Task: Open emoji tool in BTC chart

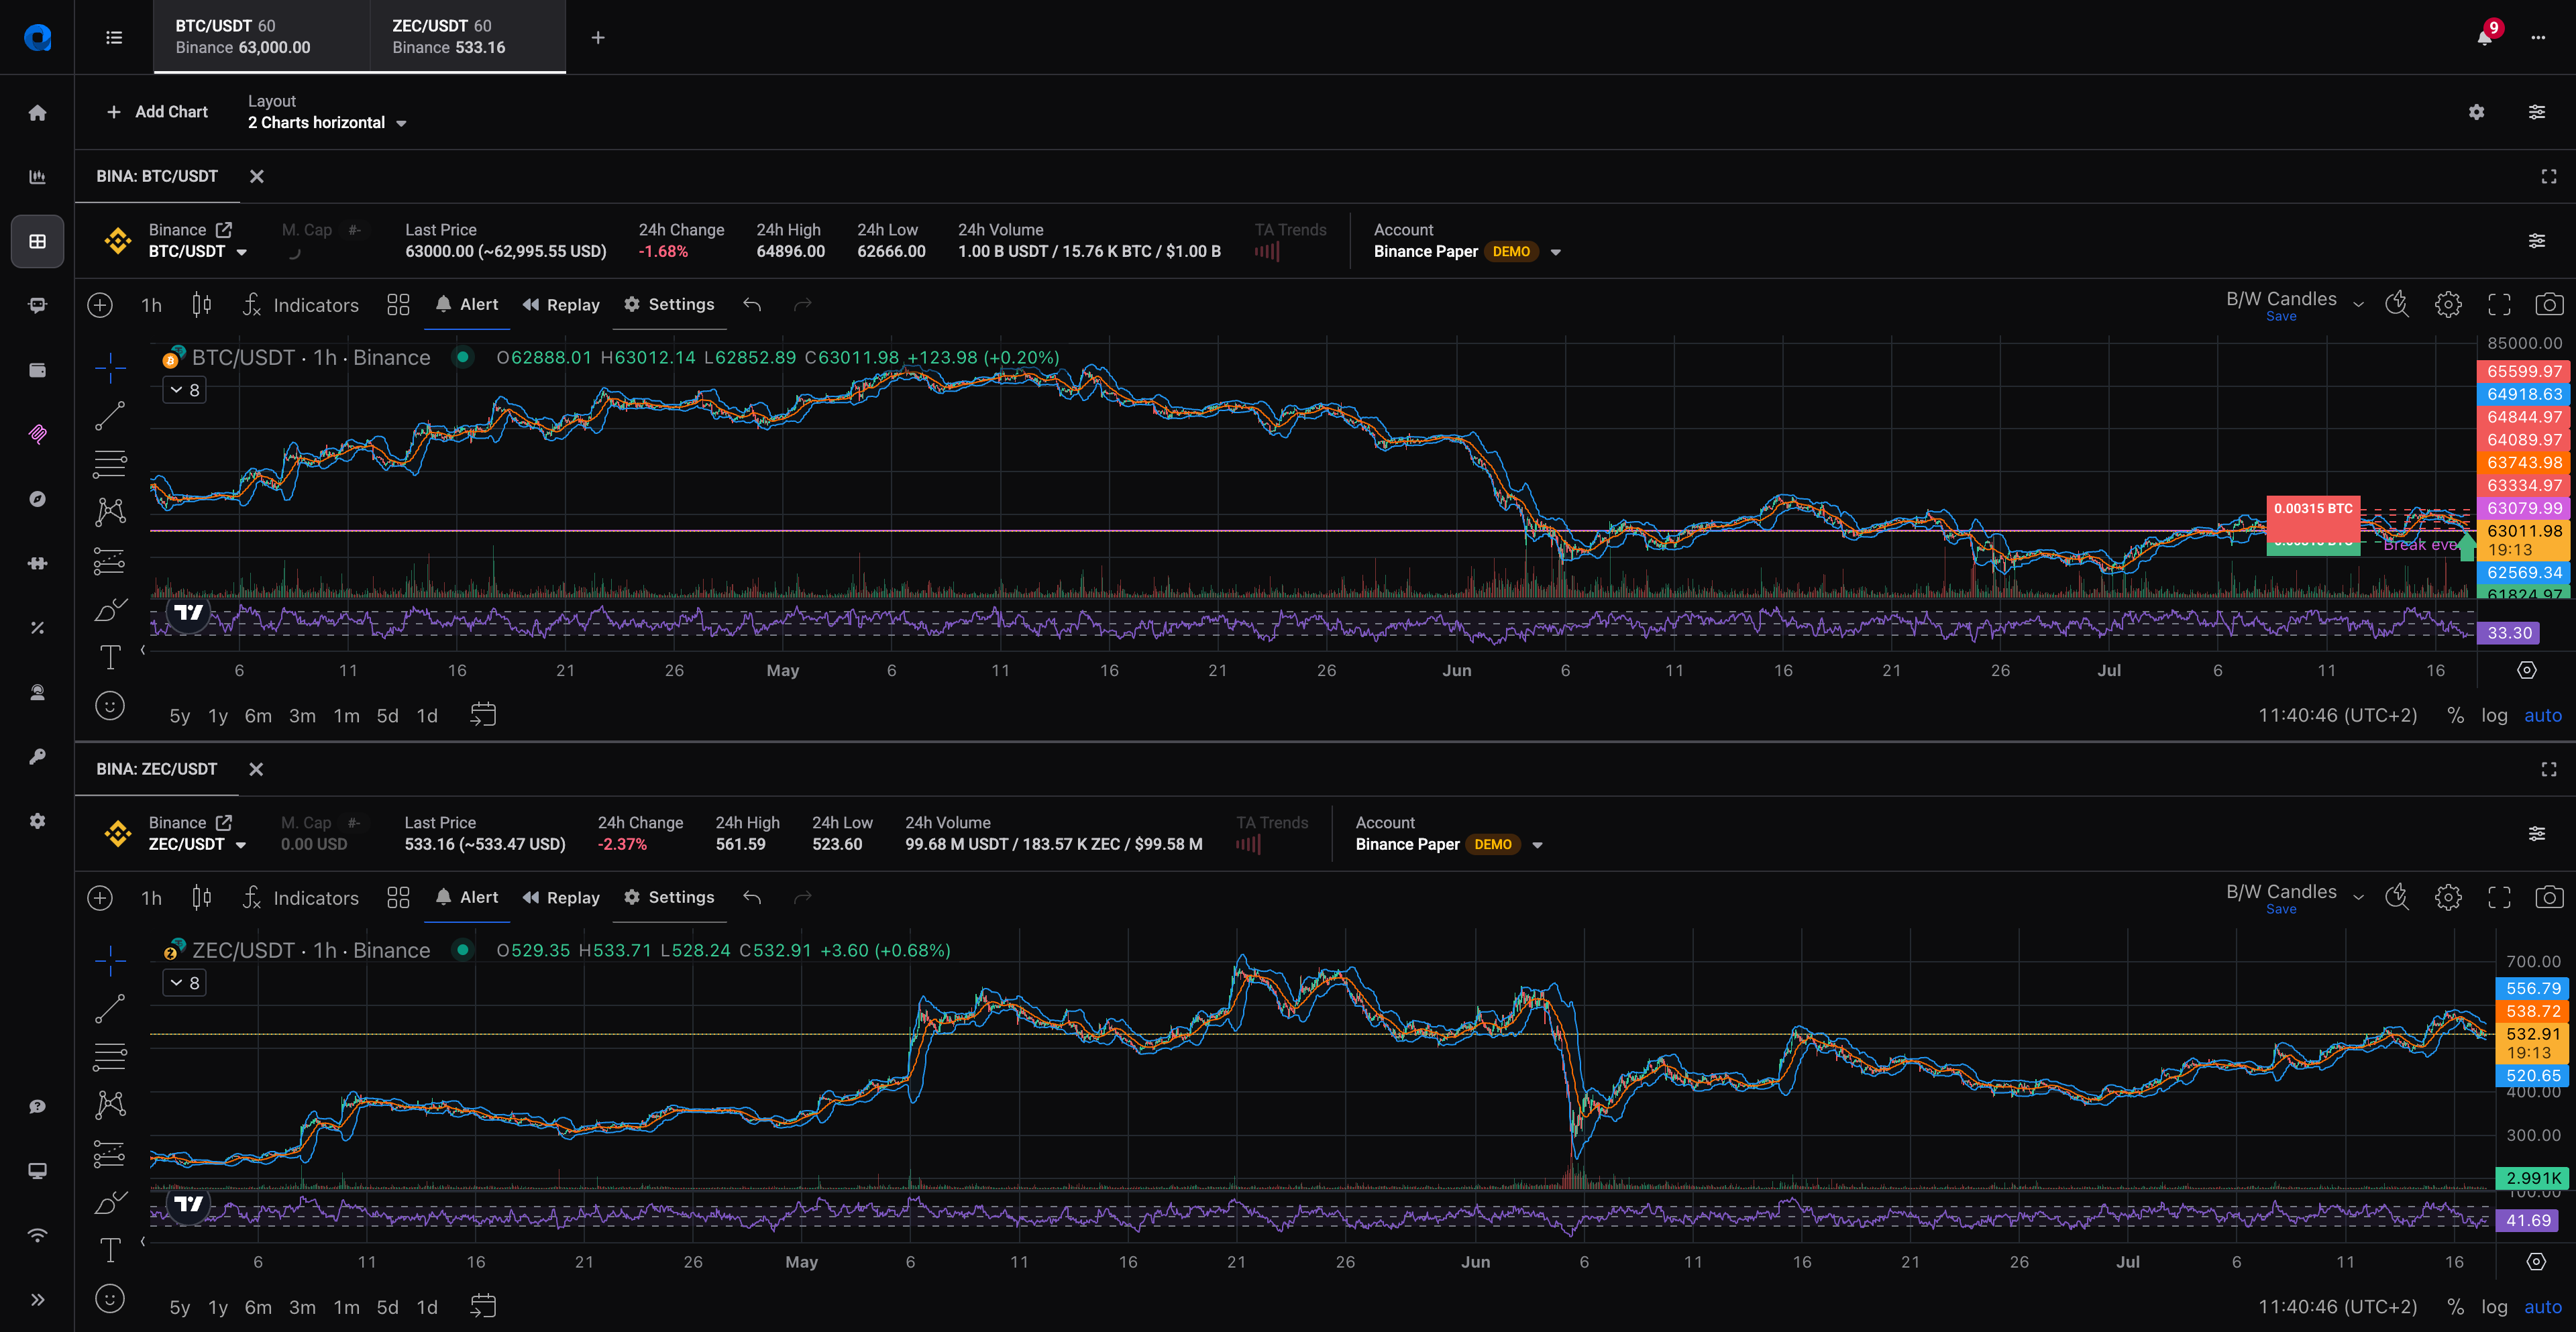Action: (x=110, y=706)
